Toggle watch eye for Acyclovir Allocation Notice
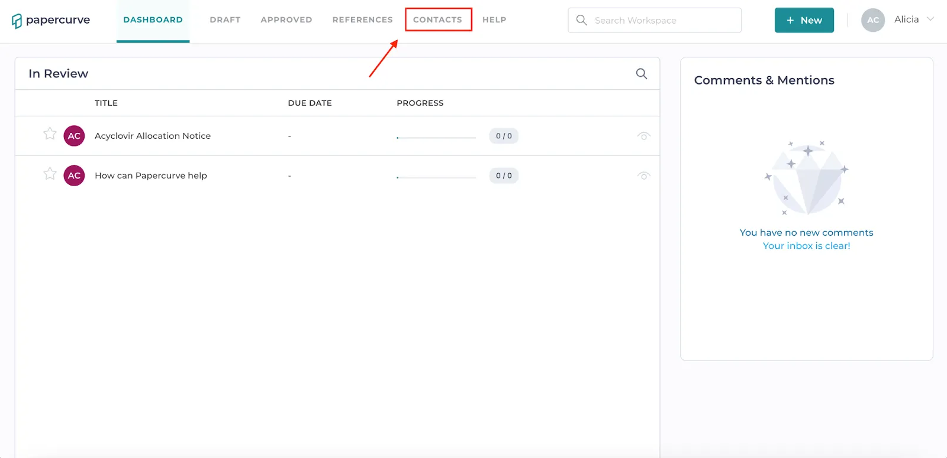Image resolution: width=947 pixels, height=458 pixels. pos(643,136)
